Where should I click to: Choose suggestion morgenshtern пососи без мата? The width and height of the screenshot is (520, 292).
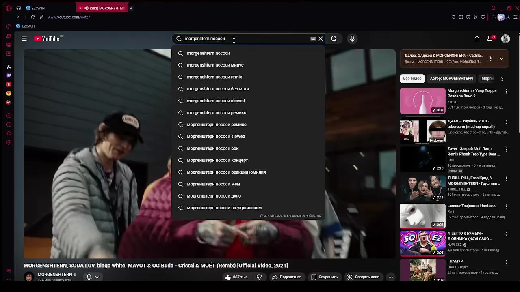tap(248, 89)
